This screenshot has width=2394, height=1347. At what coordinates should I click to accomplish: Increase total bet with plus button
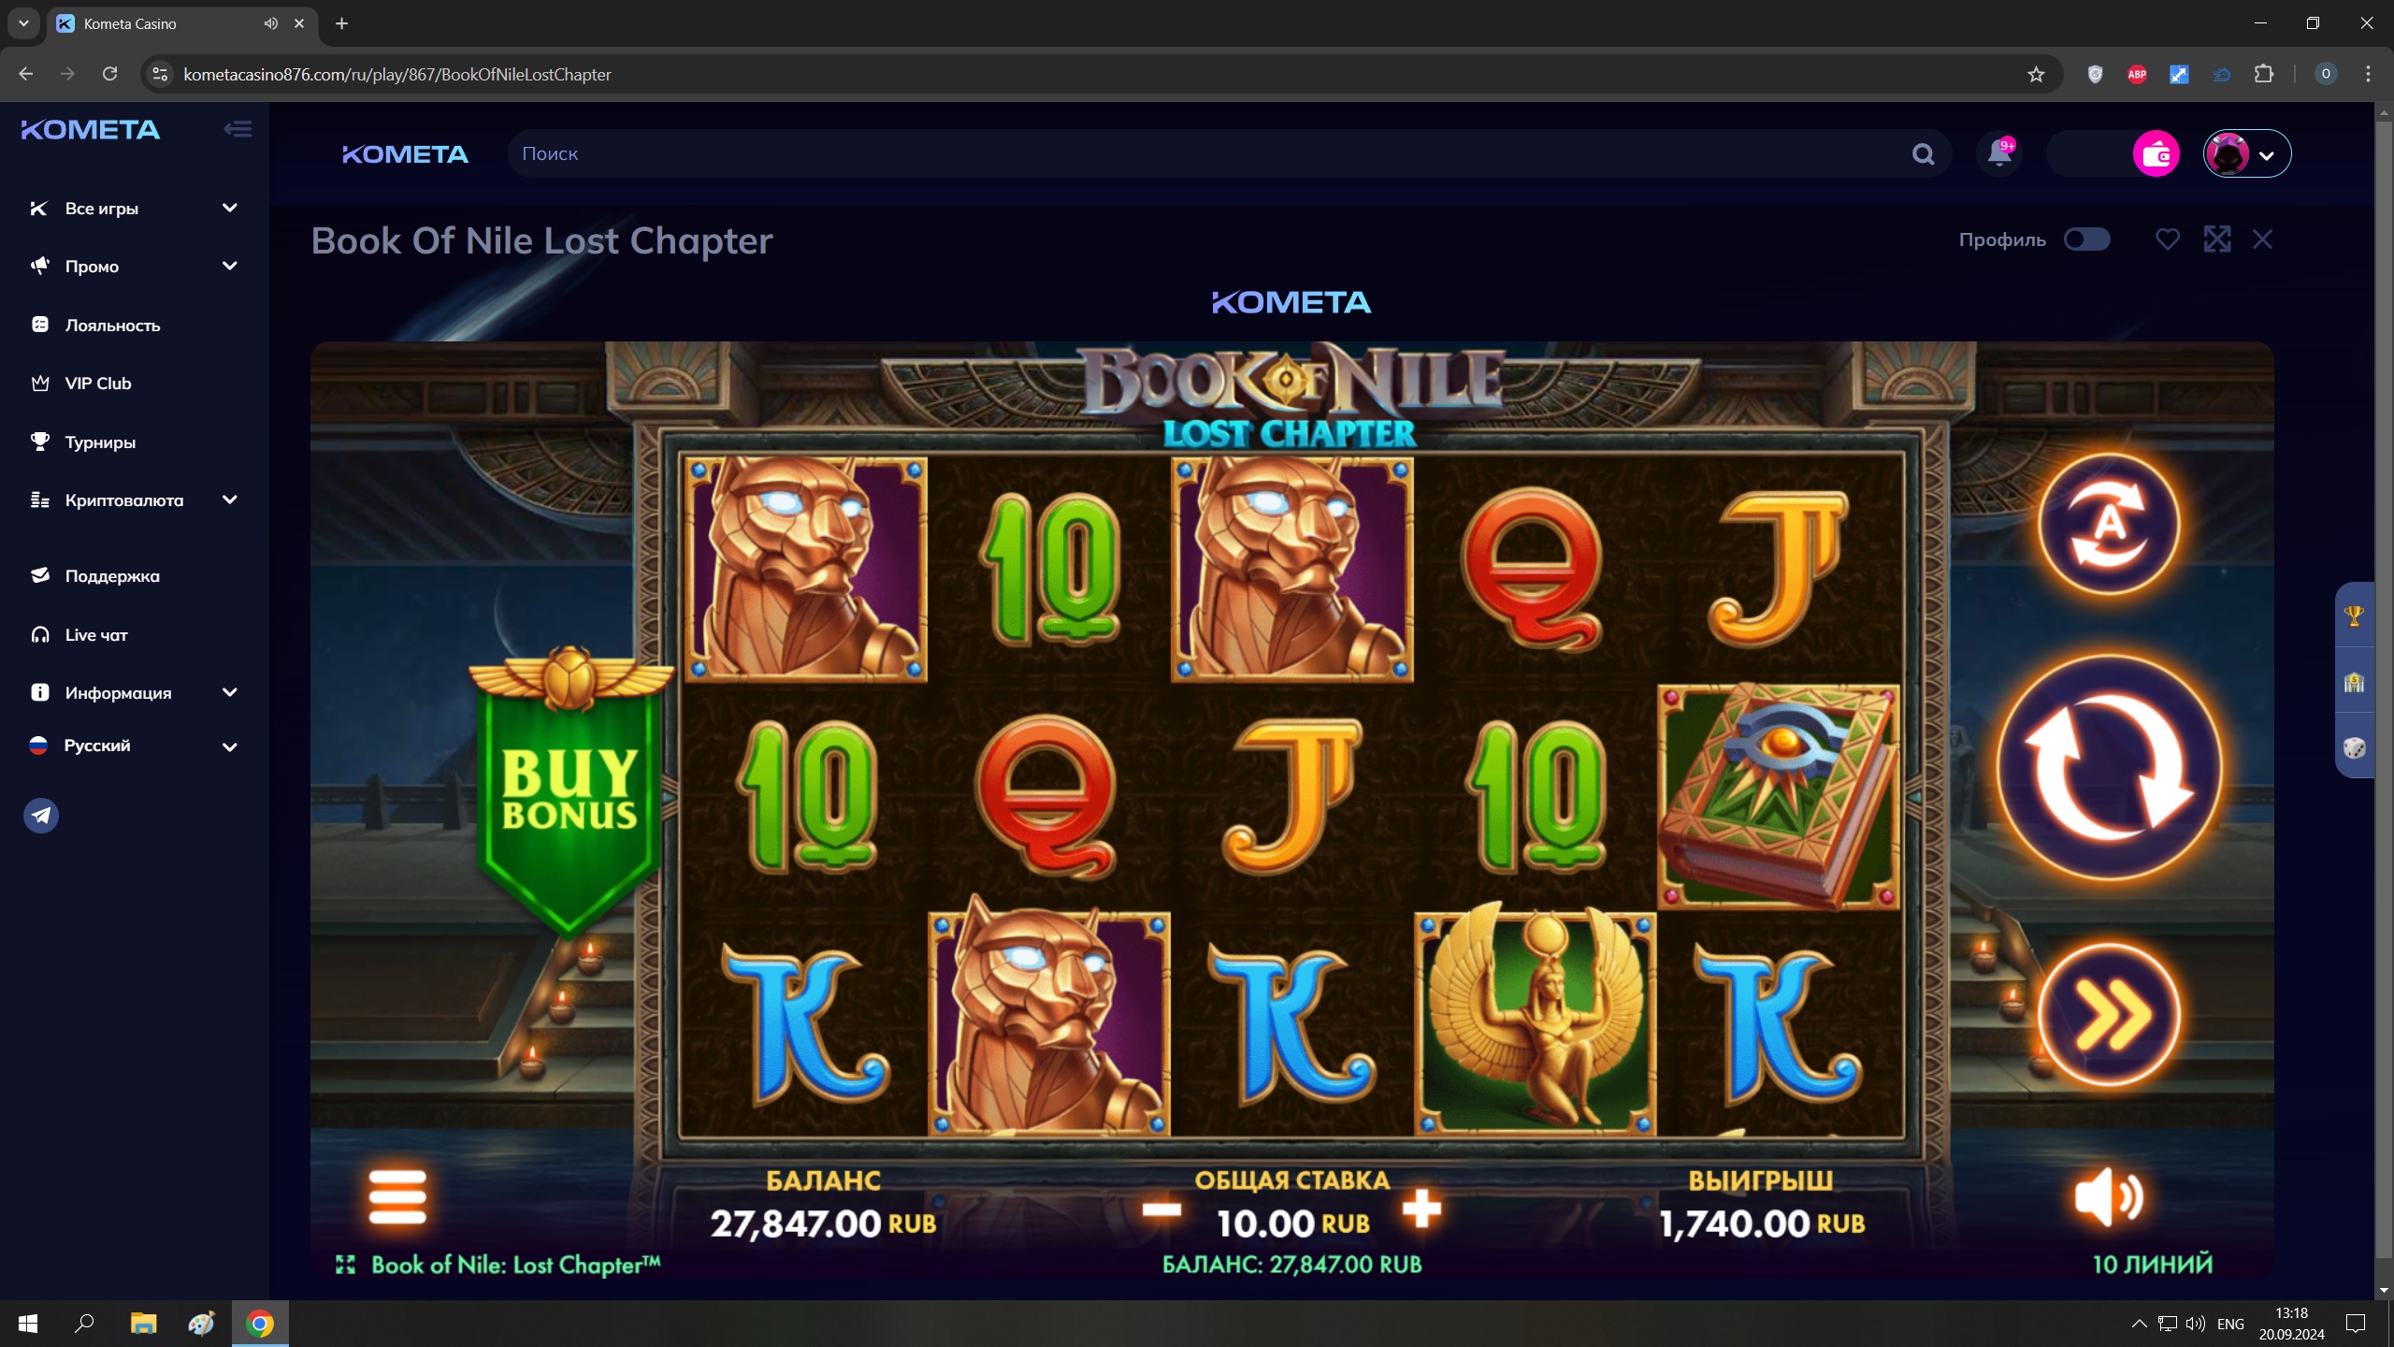(1421, 1209)
